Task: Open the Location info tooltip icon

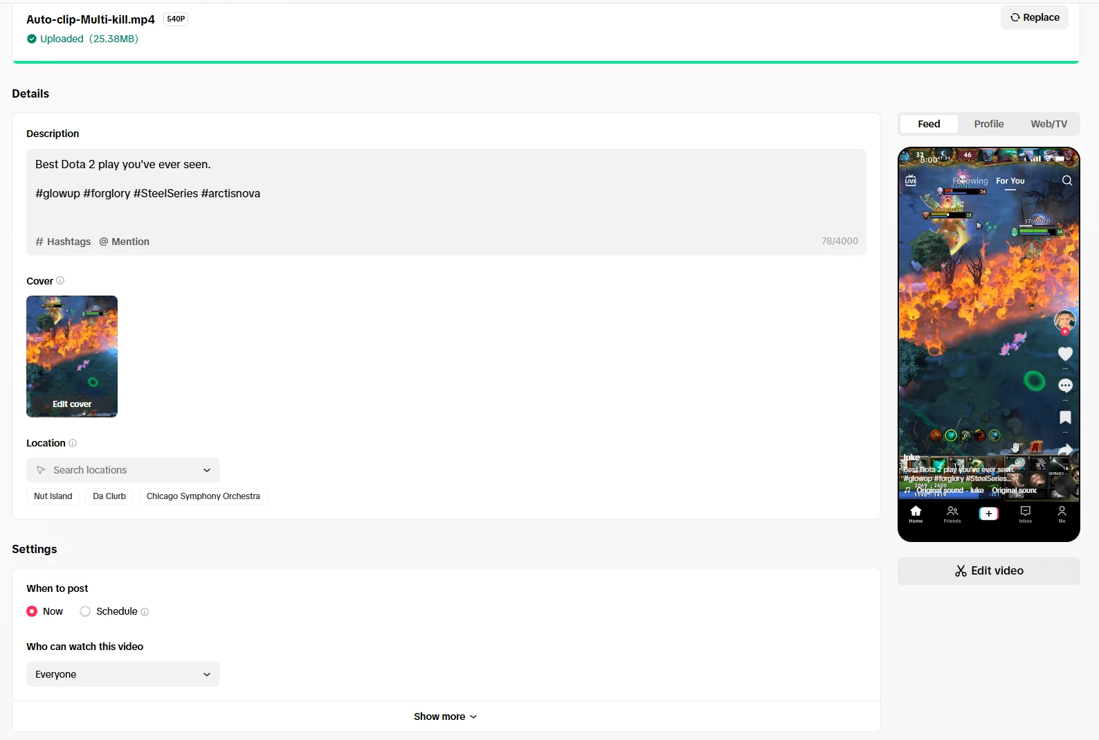Action: pyautogui.click(x=73, y=443)
